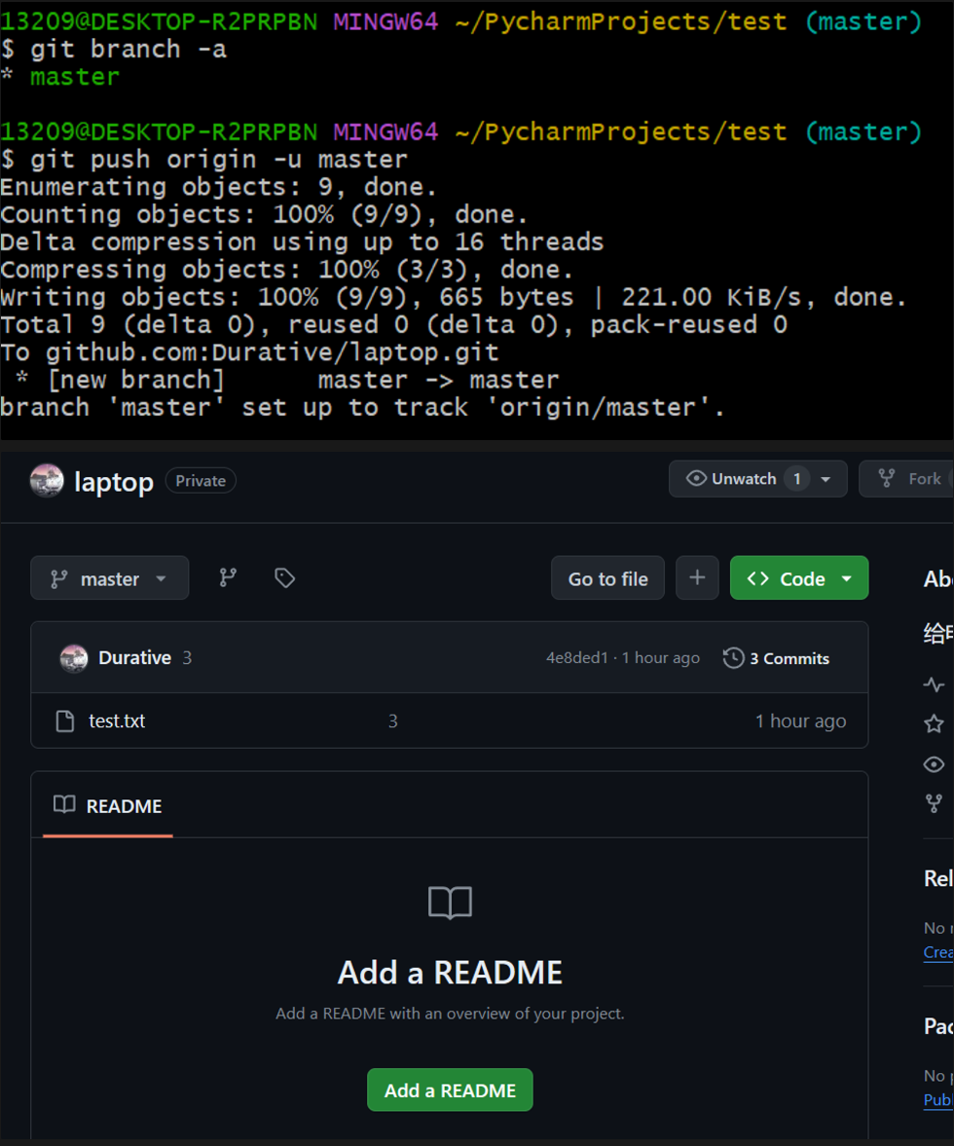The height and width of the screenshot is (1146, 954).
Task: Open commit hash 4e8ded1
Action: [x=577, y=658]
